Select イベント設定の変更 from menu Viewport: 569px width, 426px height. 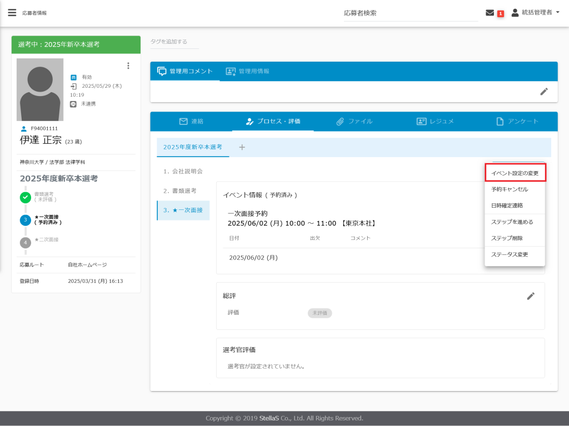pos(515,173)
